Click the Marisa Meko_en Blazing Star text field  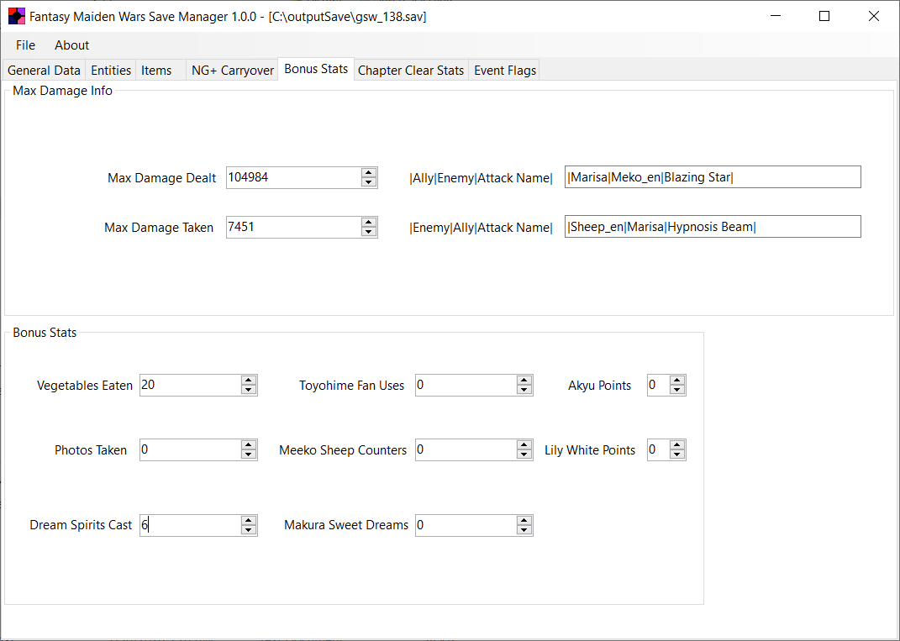pyautogui.click(x=713, y=176)
